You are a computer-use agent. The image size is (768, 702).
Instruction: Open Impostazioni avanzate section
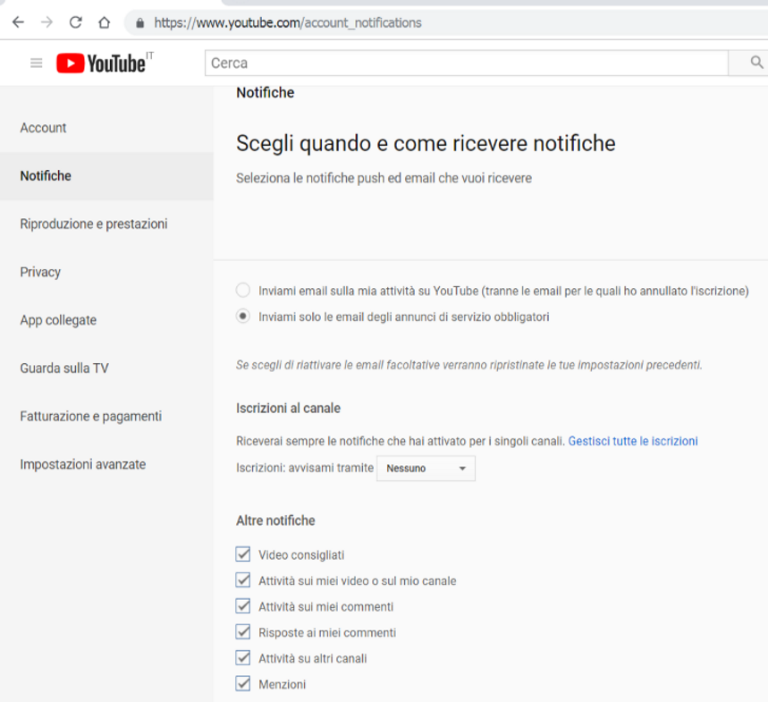coord(106,464)
